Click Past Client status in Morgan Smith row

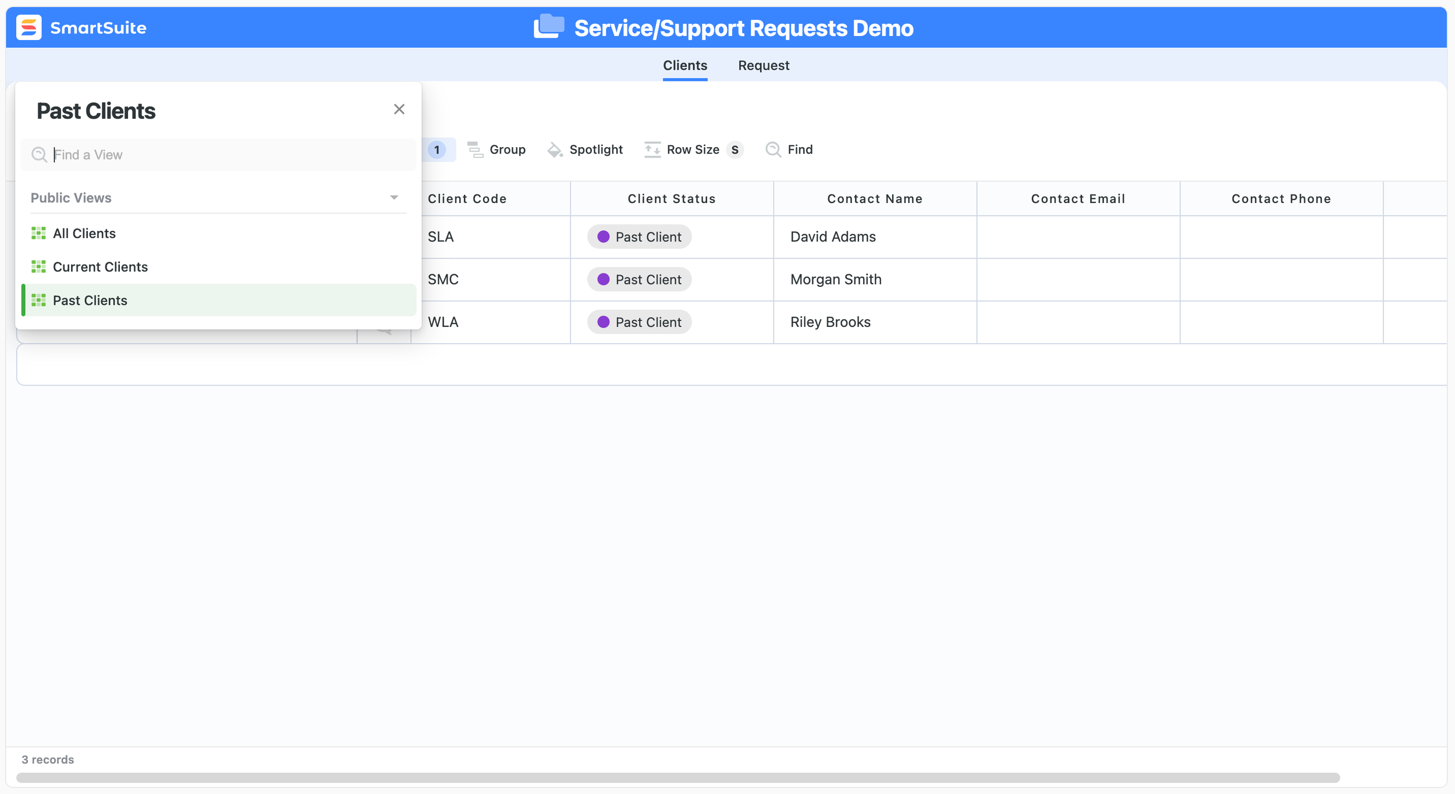tap(639, 279)
